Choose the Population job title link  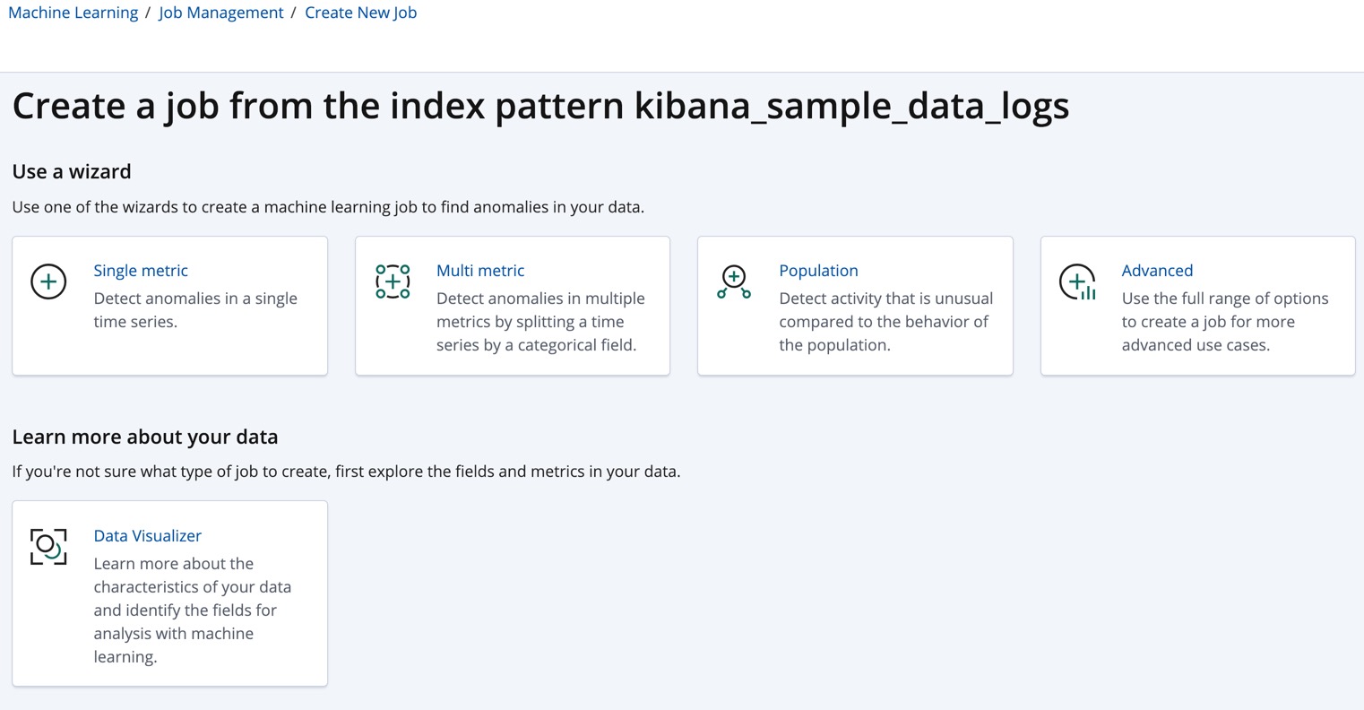818,271
